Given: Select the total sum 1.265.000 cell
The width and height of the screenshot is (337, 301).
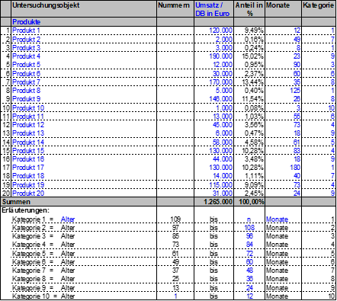Looking at the screenshot, I should coord(213,202).
